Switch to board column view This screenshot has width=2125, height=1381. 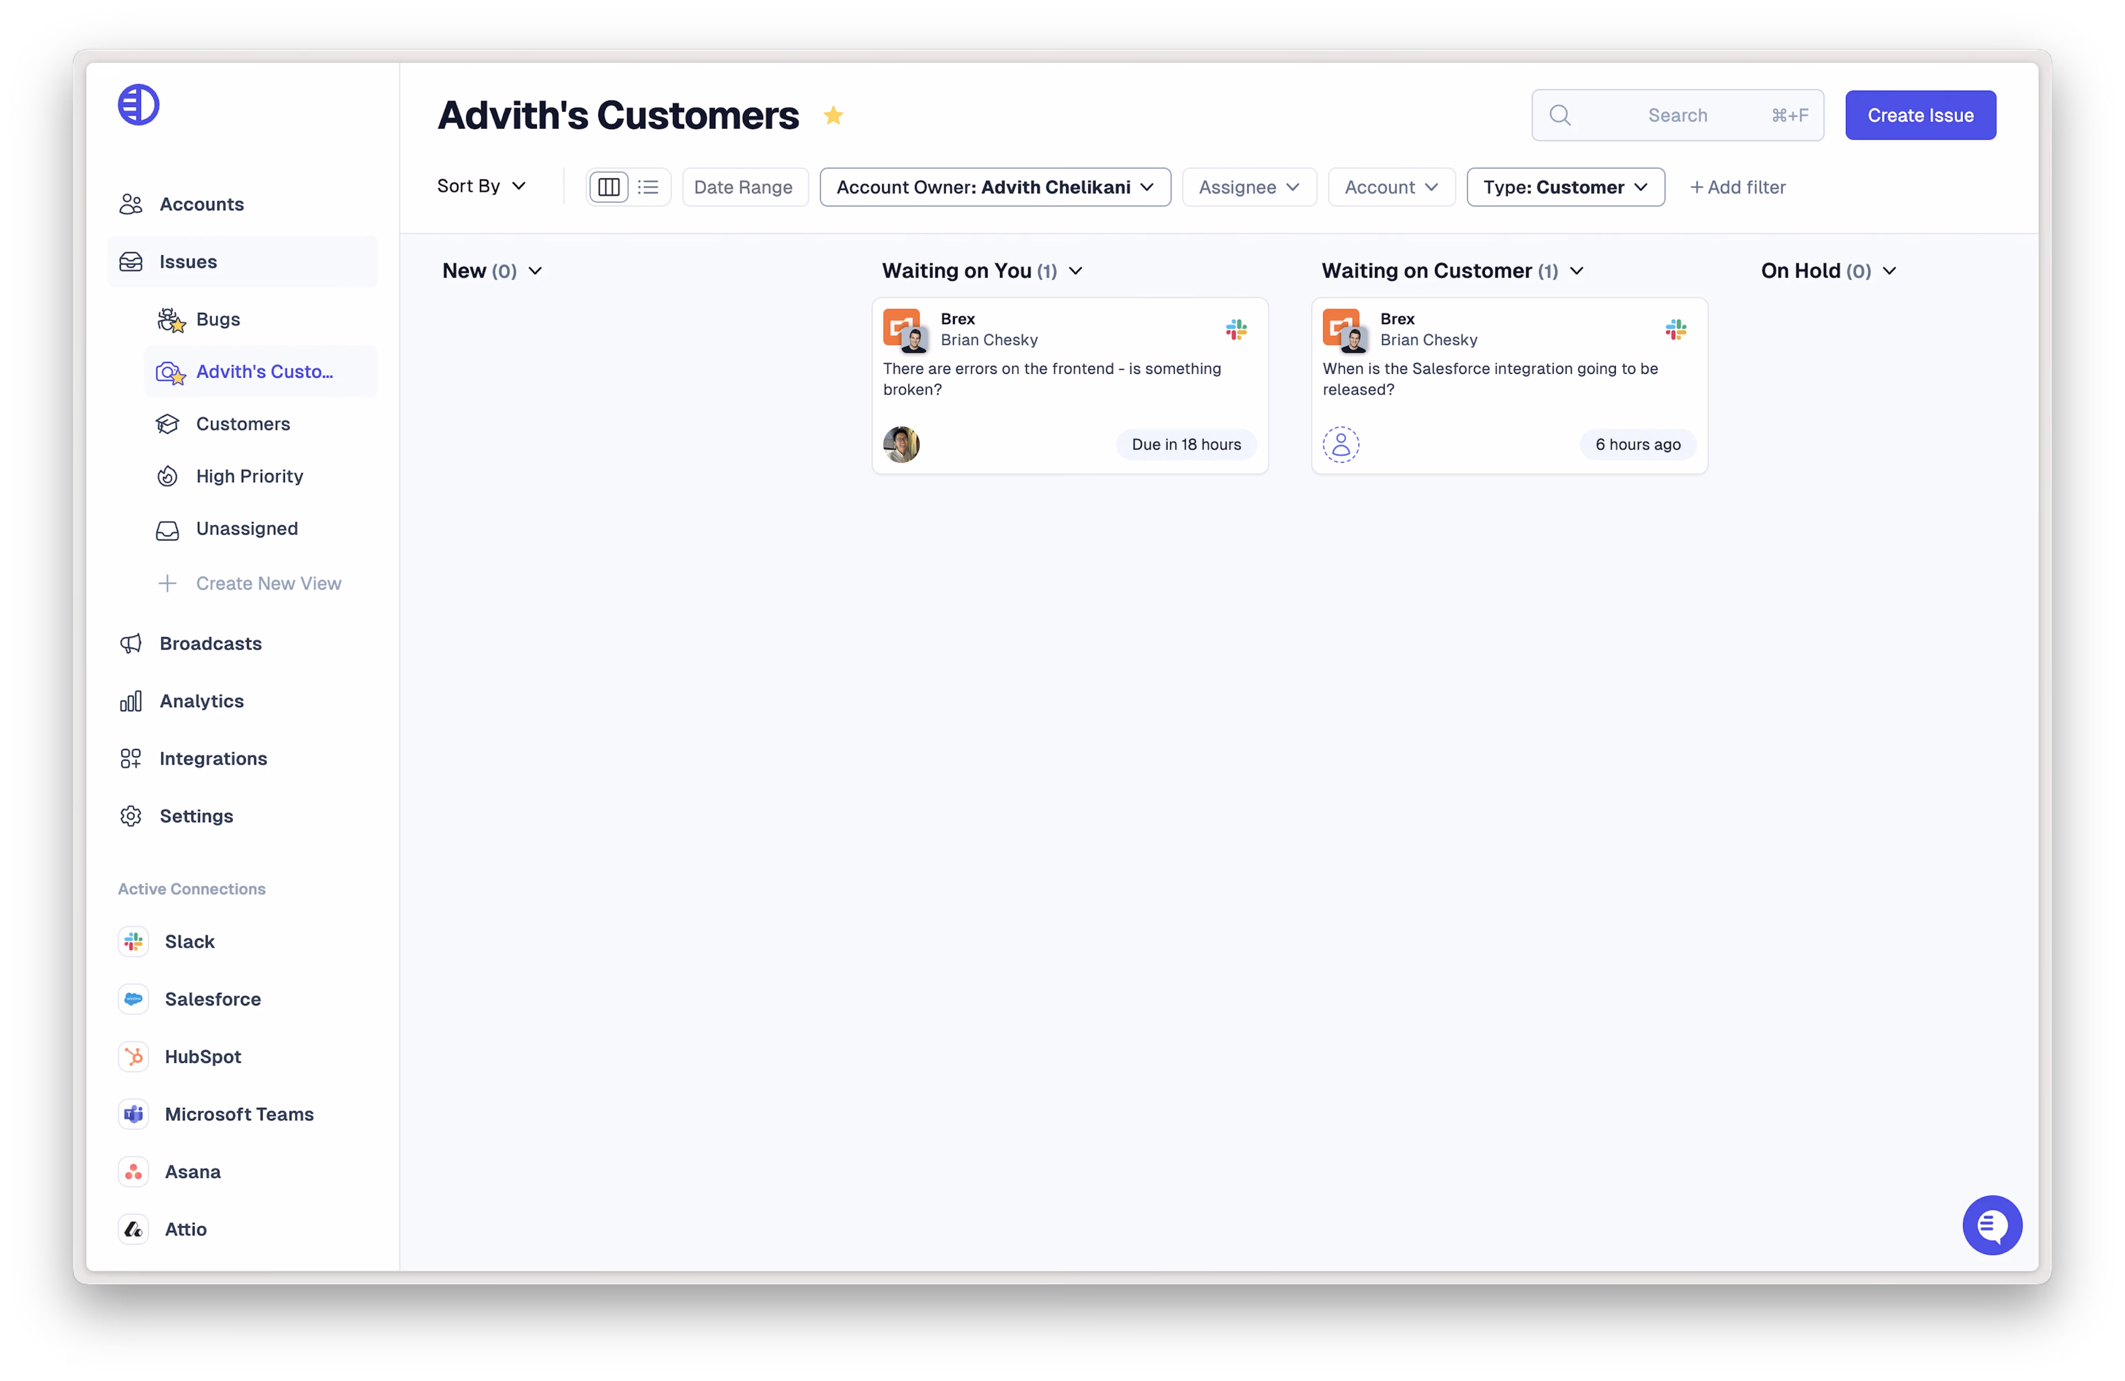[609, 187]
